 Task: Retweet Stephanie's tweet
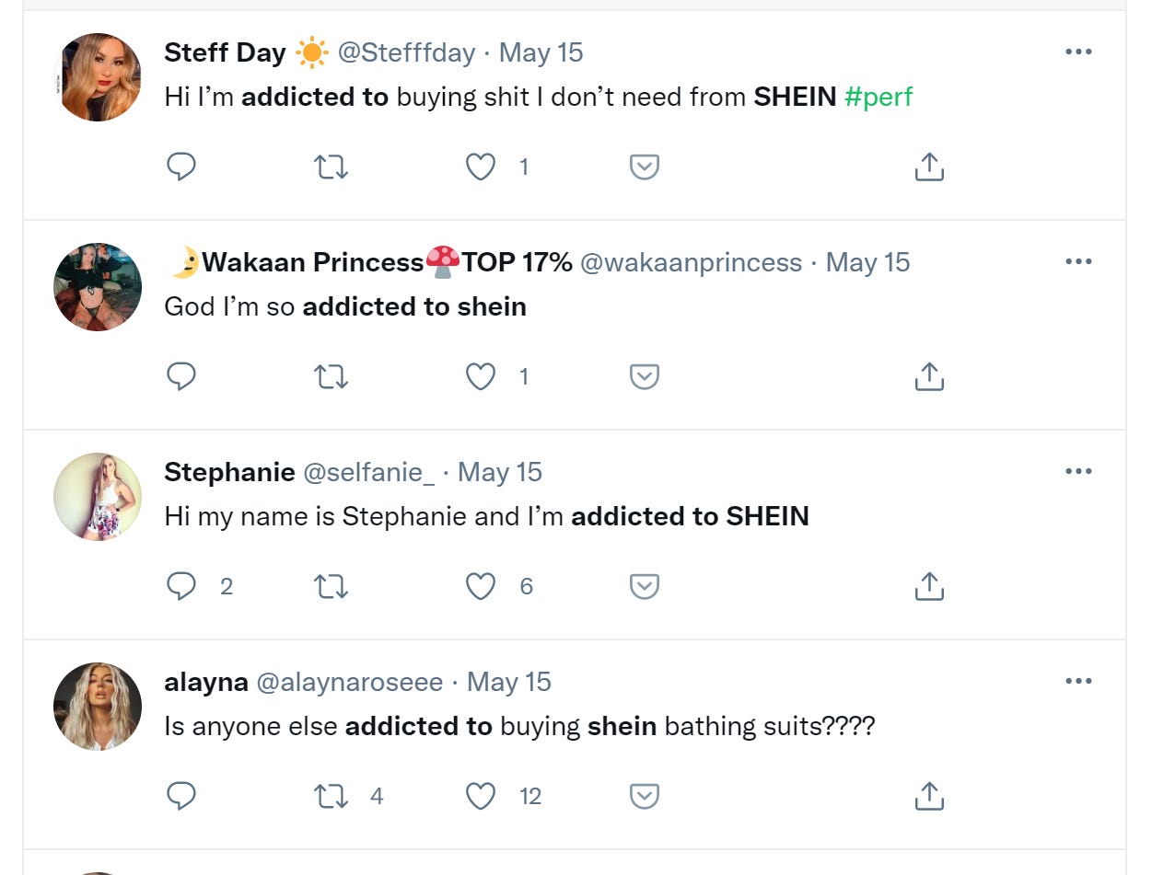[x=331, y=586]
